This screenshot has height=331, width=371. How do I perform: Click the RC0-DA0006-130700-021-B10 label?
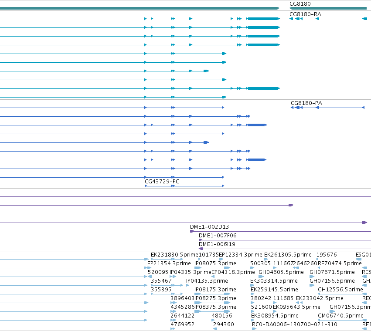(x=295, y=325)
